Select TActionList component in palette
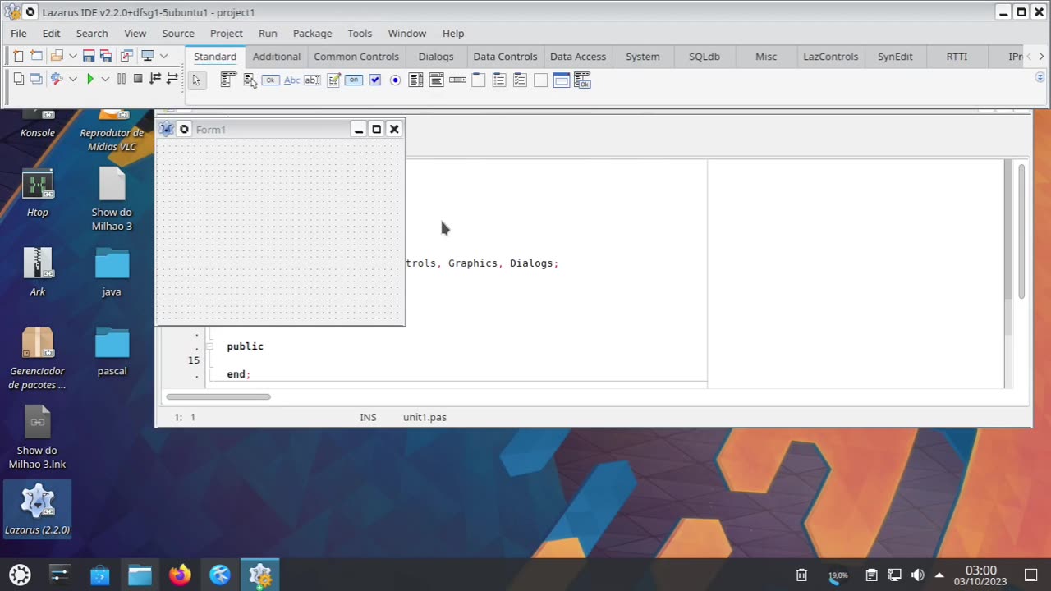Viewport: 1051px width, 591px height. (582, 80)
